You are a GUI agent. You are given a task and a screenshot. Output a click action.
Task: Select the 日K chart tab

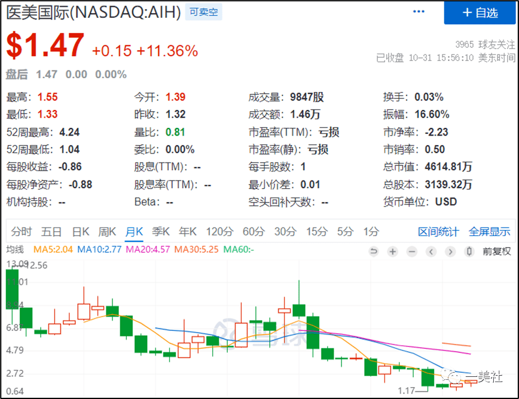(x=81, y=232)
